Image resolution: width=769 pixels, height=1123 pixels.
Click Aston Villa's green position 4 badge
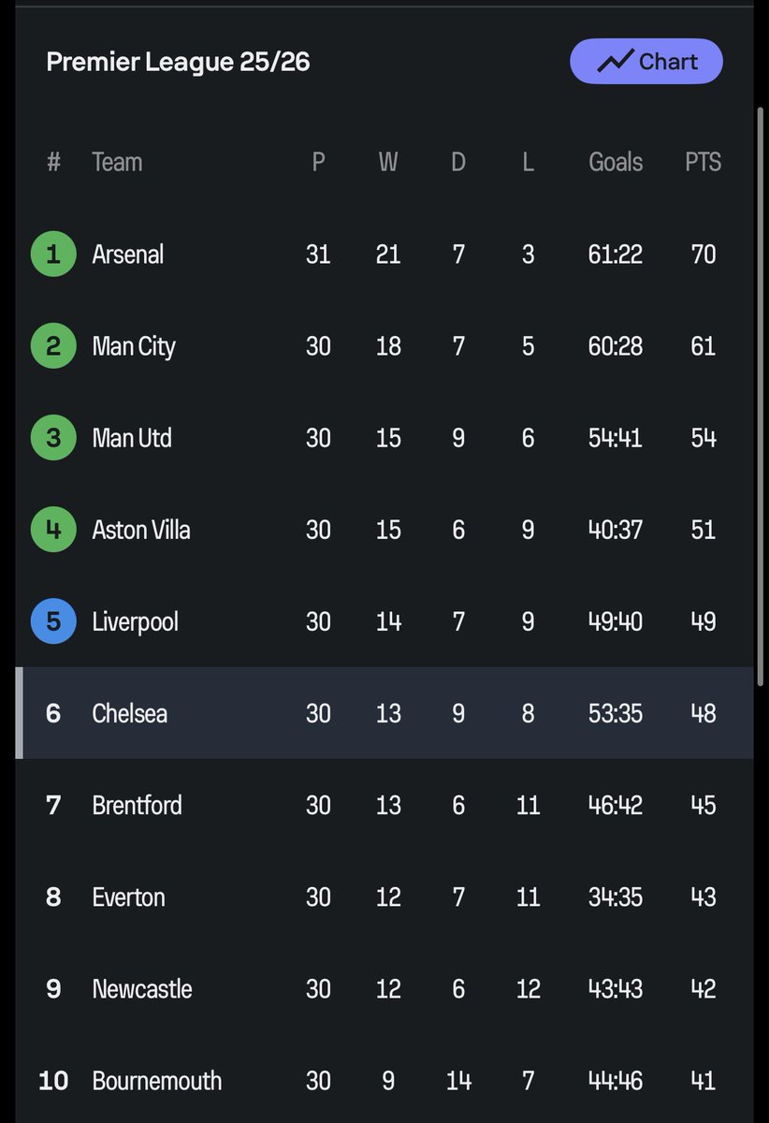53,529
